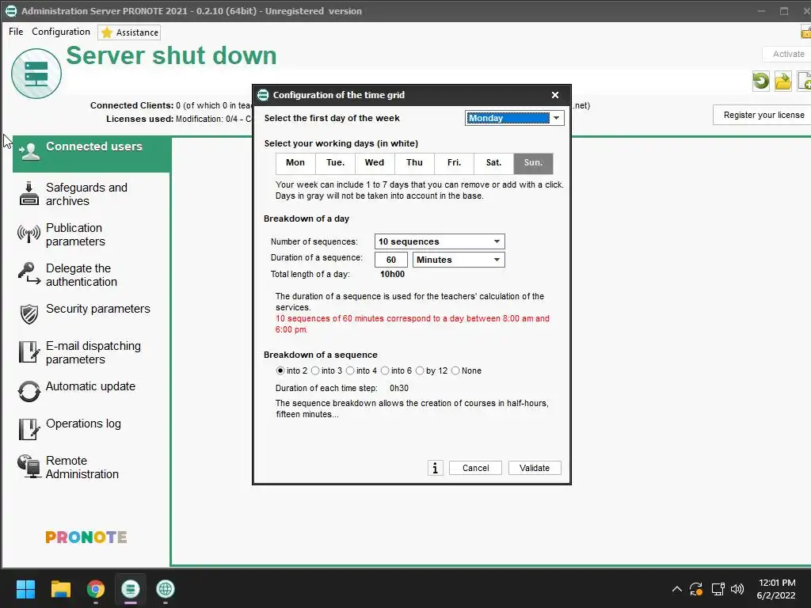Click the Safeguards and archives icon
The image size is (811, 608).
(x=29, y=194)
